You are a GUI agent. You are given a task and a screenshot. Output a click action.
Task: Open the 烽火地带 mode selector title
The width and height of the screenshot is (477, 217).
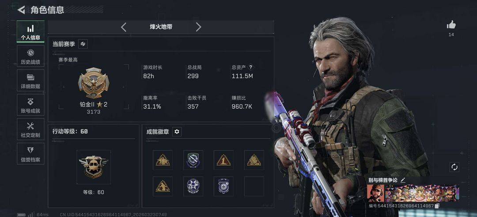pos(161,27)
